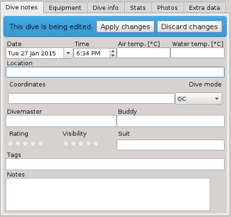Image resolution: width=231 pixels, height=217 pixels.
Task: Click the date field showing Tue 27 Jan 2015
Action: coord(35,53)
